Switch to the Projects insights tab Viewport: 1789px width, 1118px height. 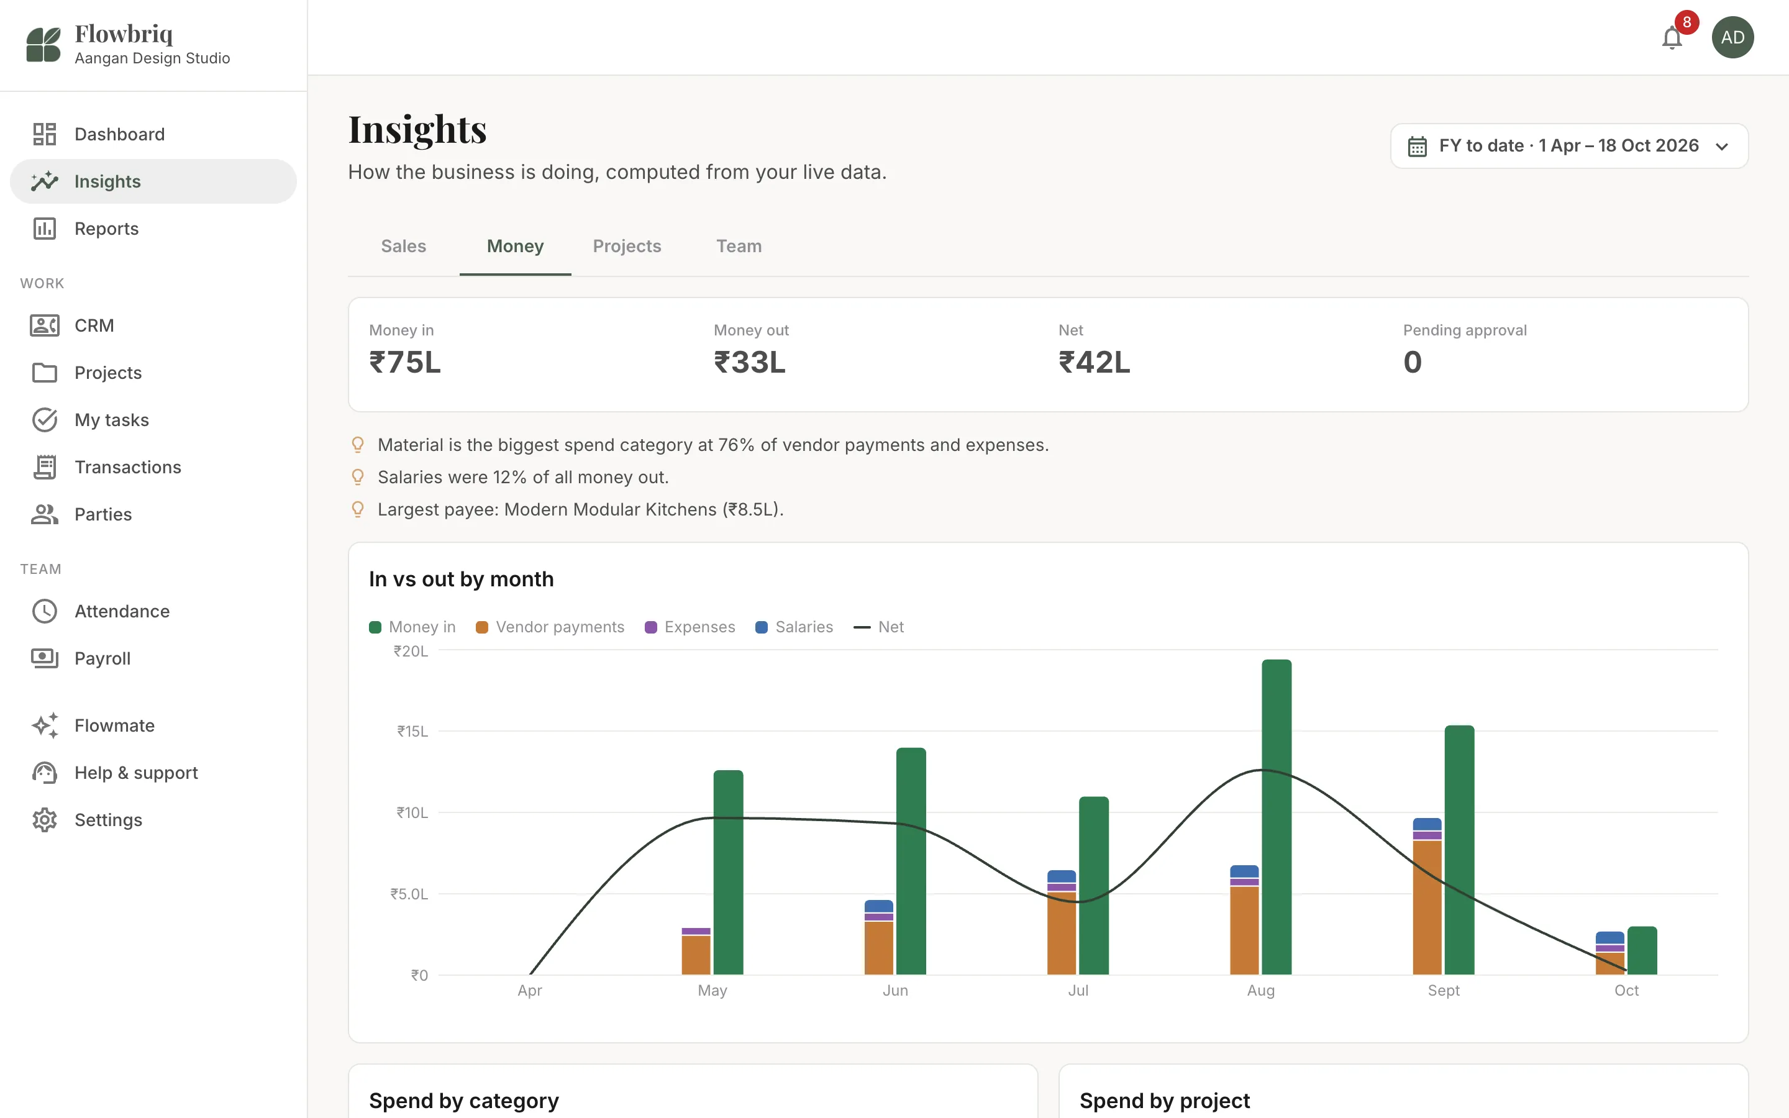627,246
